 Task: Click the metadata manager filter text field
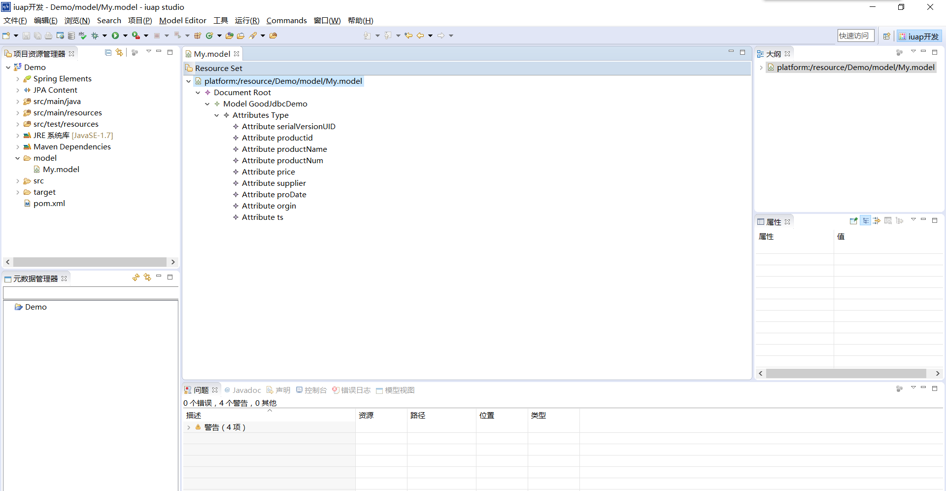point(91,293)
